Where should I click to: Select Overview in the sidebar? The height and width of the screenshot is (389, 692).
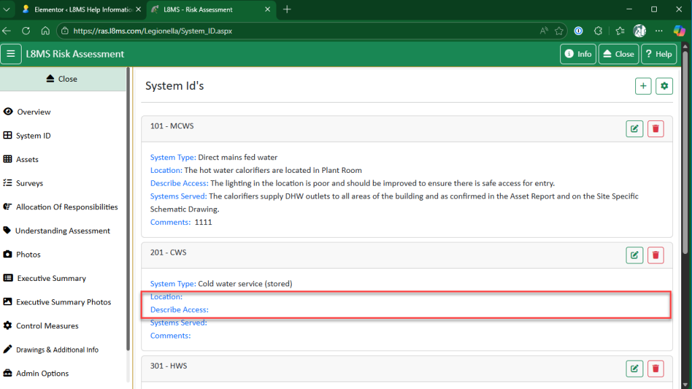[x=34, y=112]
